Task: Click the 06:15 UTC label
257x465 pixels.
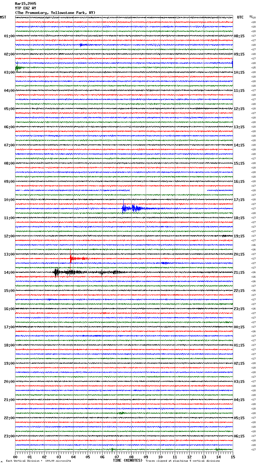Action: tap(239, 436)
